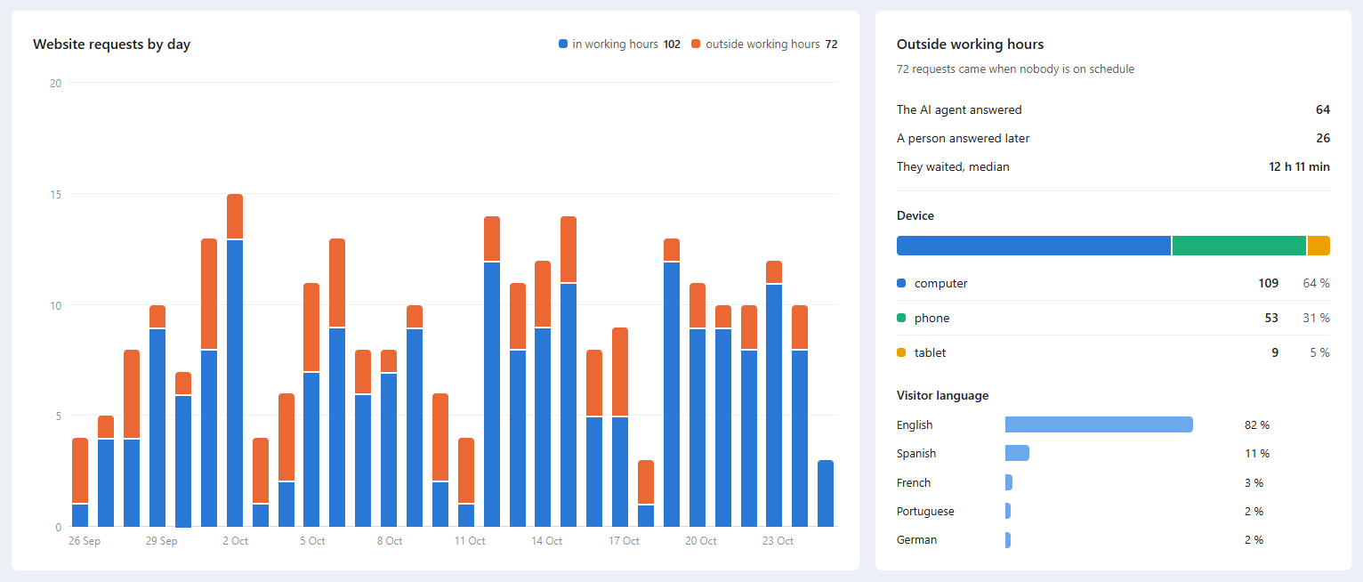The image size is (1363, 582).
Task: Click the y-axis label '15'
Action: pos(55,194)
